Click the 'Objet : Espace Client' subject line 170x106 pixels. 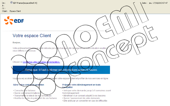(11, 11)
